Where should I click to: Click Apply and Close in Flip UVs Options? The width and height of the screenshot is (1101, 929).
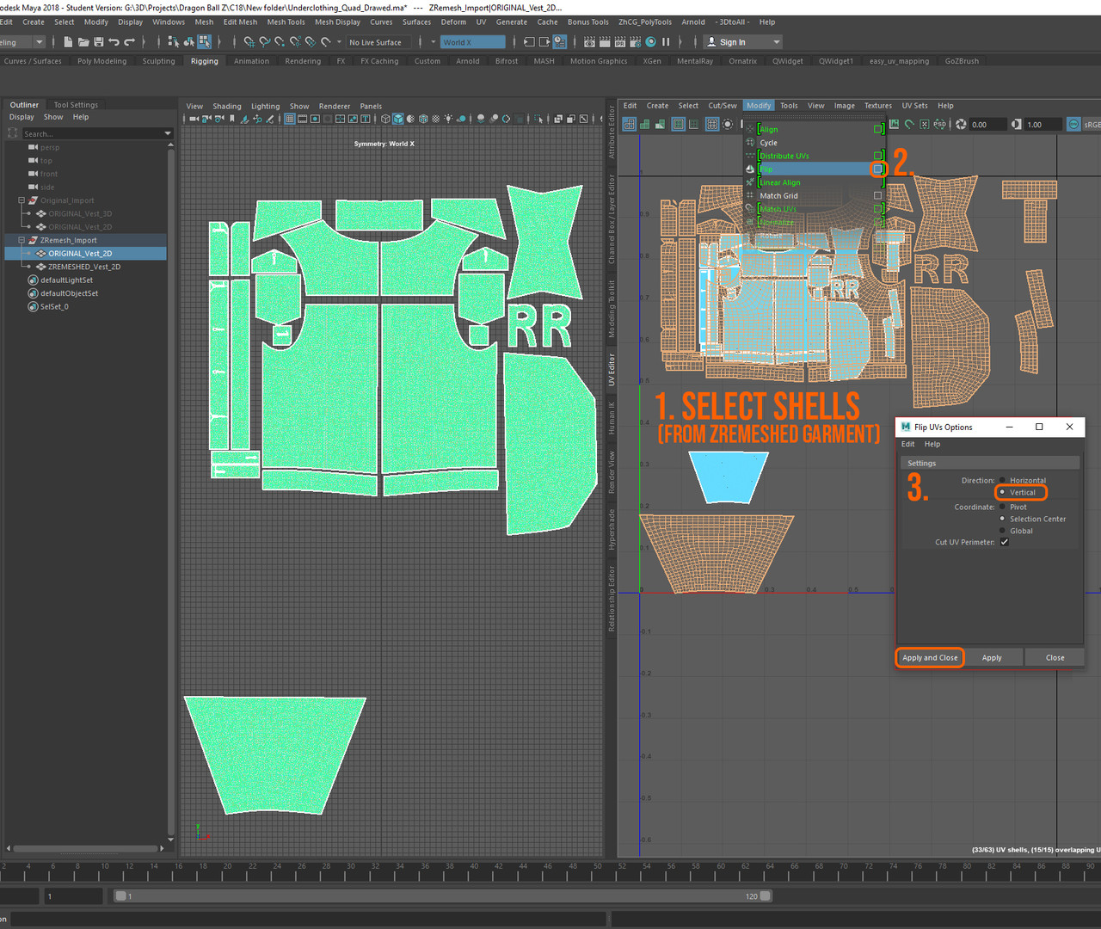[x=929, y=657]
